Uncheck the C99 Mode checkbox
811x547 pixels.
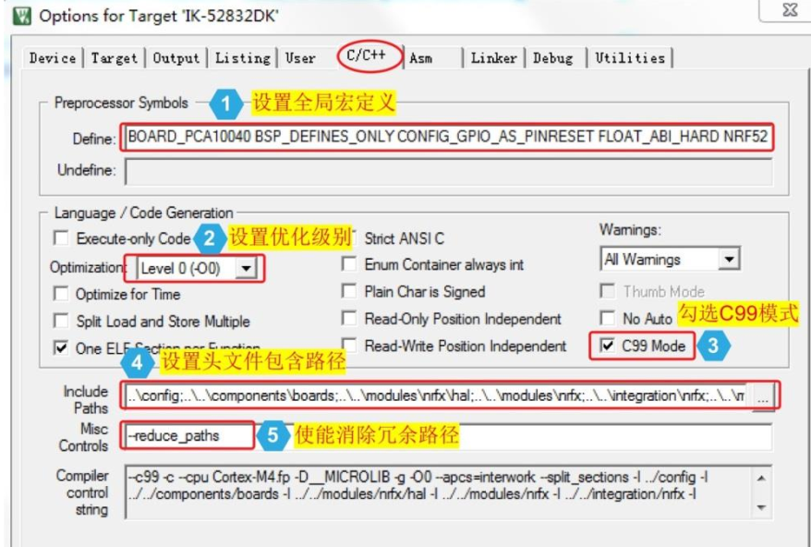tap(607, 346)
